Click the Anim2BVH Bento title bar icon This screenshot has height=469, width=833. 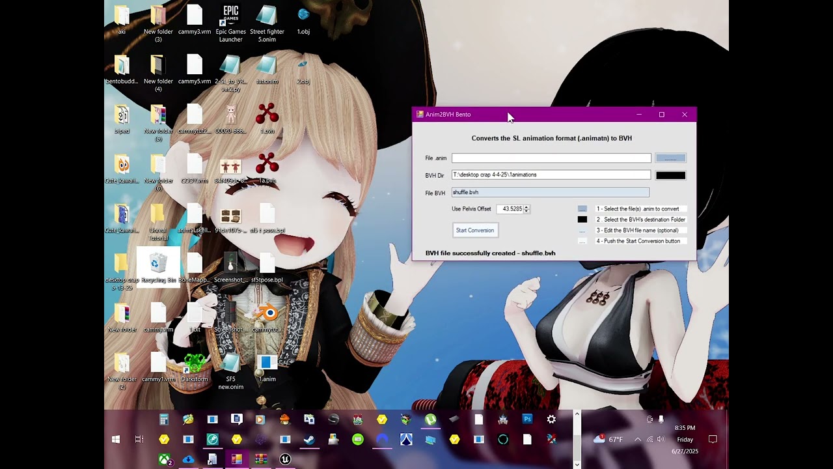420,115
